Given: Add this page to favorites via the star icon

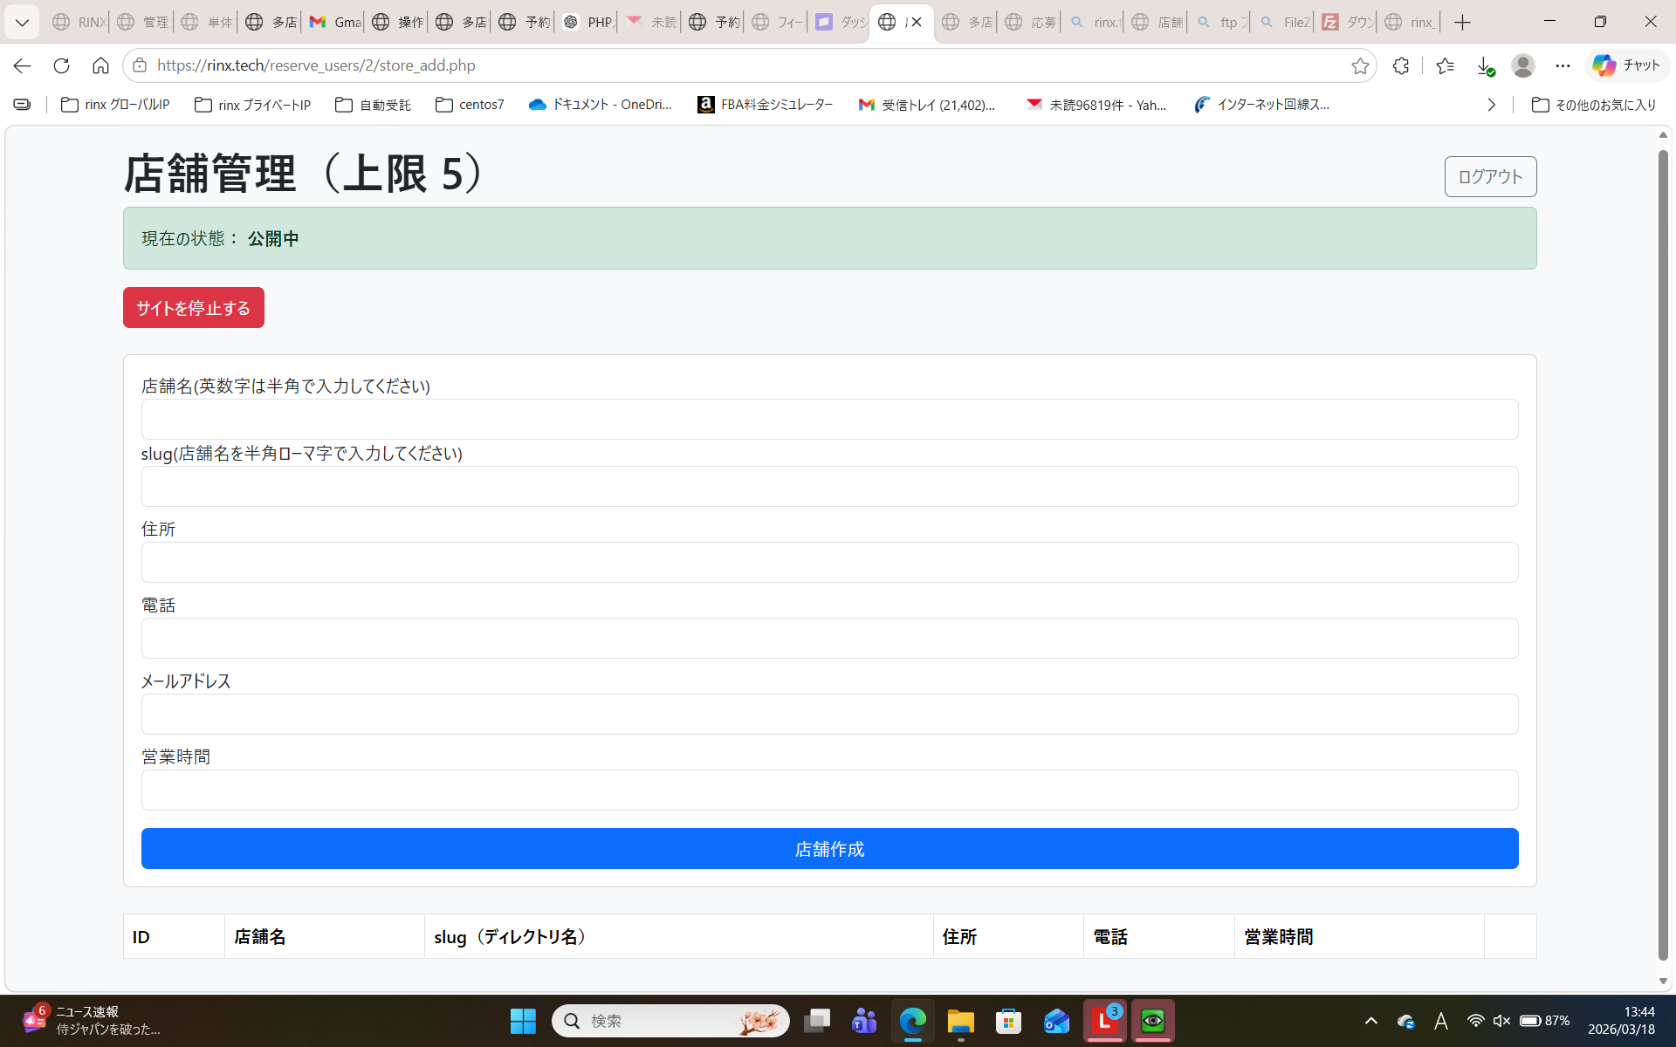Looking at the screenshot, I should tap(1360, 65).
